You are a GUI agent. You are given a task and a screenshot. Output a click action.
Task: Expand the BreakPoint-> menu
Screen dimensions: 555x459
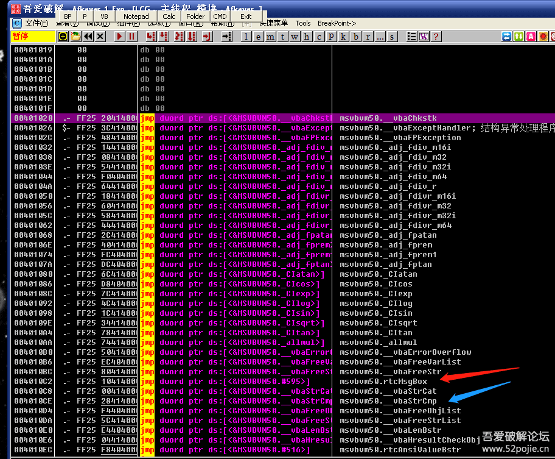click(337, 23)
